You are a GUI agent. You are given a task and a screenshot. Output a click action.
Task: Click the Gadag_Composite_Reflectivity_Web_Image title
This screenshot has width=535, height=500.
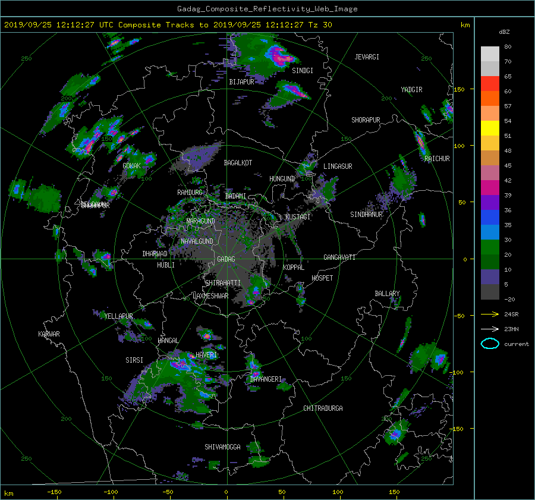tap(267, 9)
